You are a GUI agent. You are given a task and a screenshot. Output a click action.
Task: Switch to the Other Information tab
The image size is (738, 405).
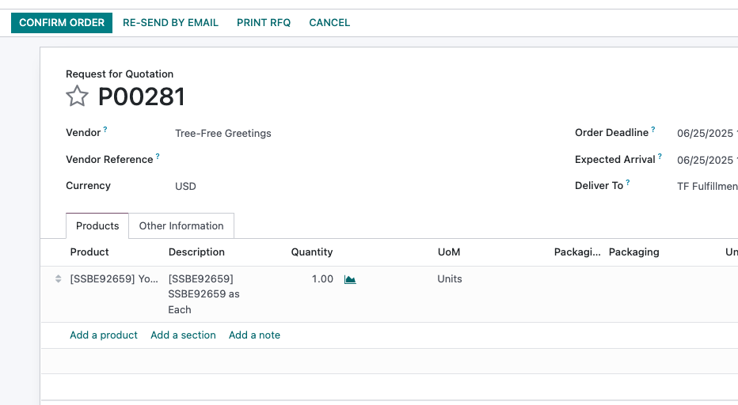coord(181,225)
